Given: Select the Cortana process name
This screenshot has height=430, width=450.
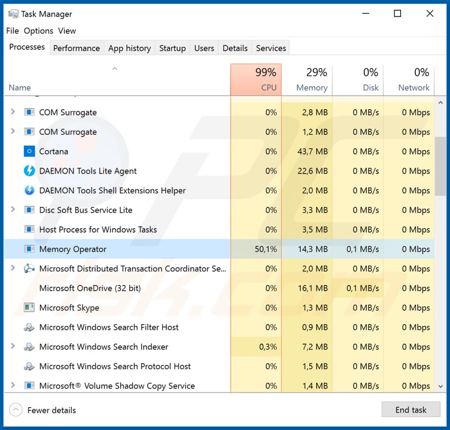Looking at the screenshot, I should click(54, 151).
